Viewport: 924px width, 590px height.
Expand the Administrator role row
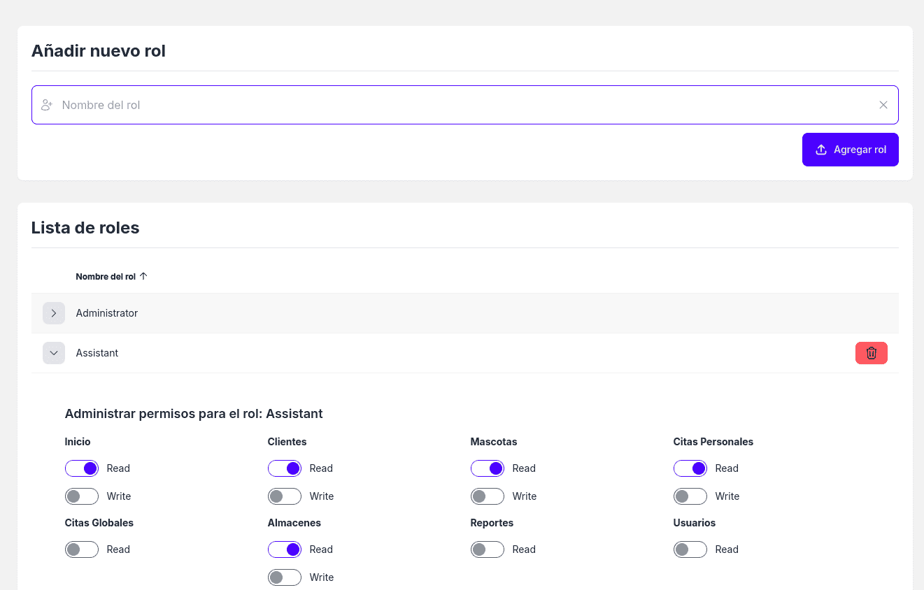54,313
